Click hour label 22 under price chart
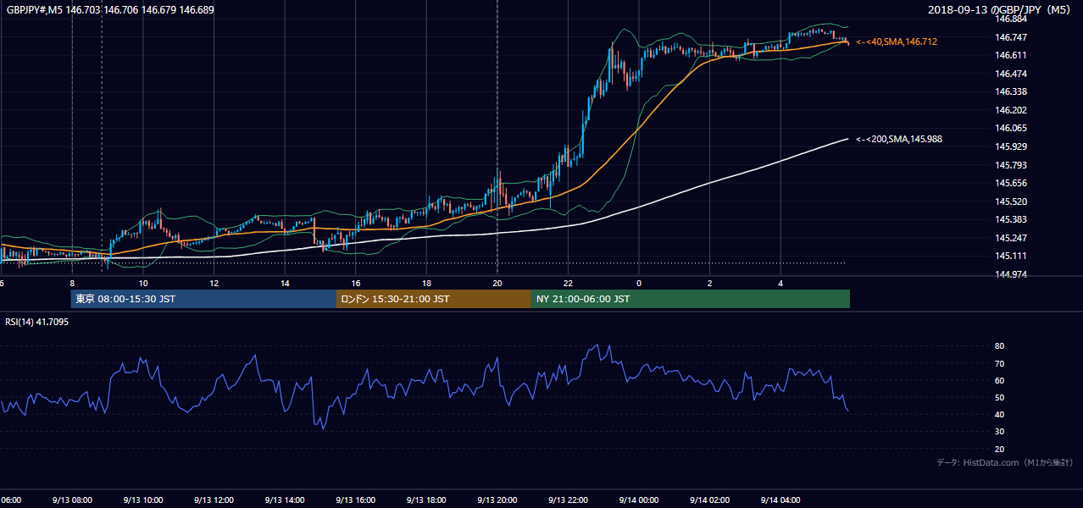 [568, 284]
